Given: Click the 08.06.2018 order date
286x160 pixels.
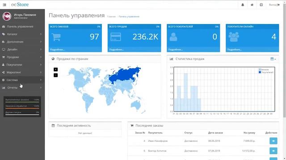Looking at the screenshot, I should (x=214, y=141).
